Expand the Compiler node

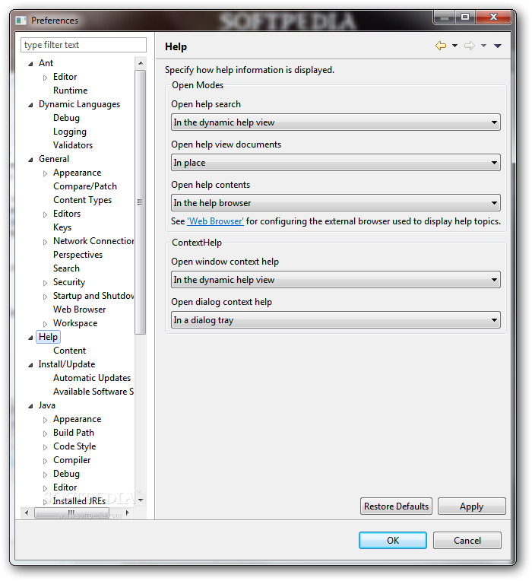pyautogui.click(x=45, y=462)
